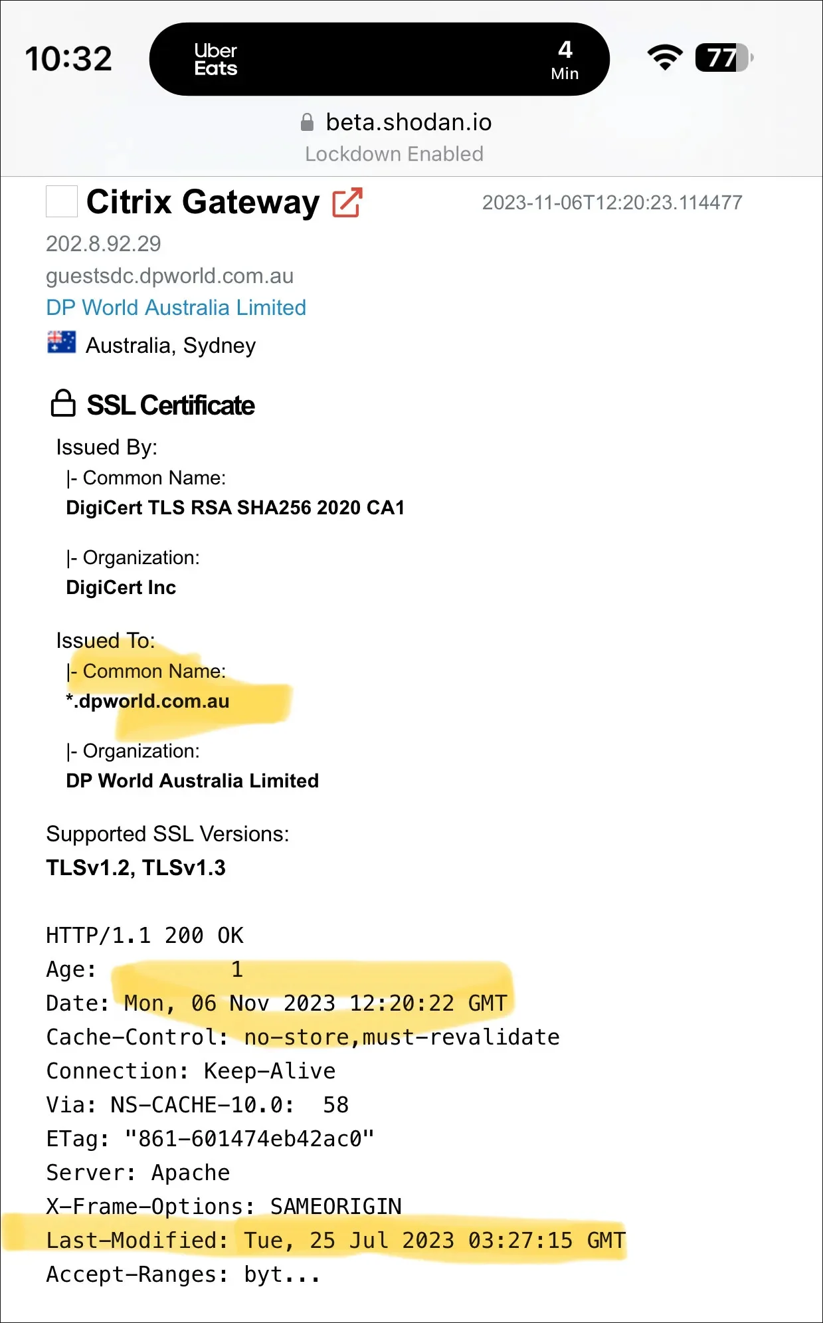Tap the Australian flag icon
The image size is (823, 1323).
click(x=62, y=343)
